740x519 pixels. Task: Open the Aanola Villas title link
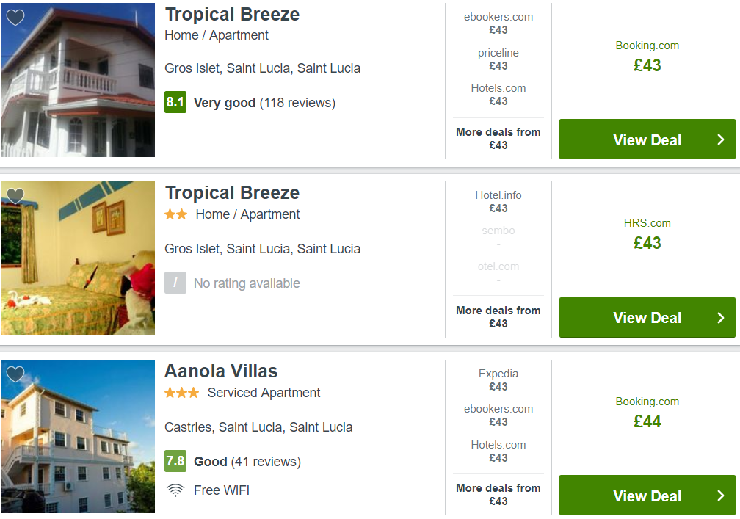(x=221, y=371)
